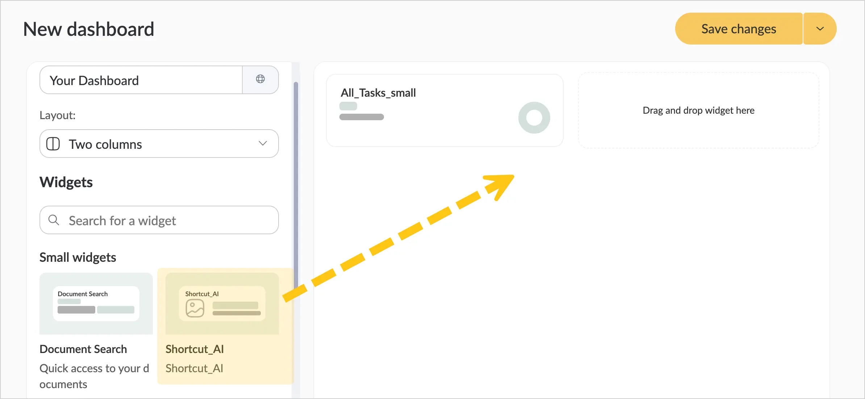Click the Your Dashboard name field
865x399 pixels.
coord(141,80)
